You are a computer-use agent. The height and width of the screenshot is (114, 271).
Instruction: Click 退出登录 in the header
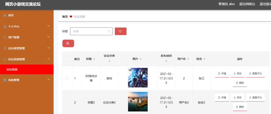(265, 4)
